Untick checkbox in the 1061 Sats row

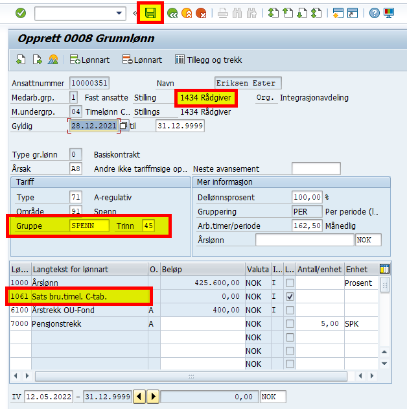coord(290,297)
